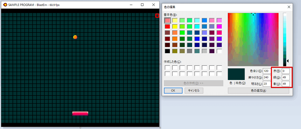Click the 明るさ(L) field showing 23

point(267,84)
